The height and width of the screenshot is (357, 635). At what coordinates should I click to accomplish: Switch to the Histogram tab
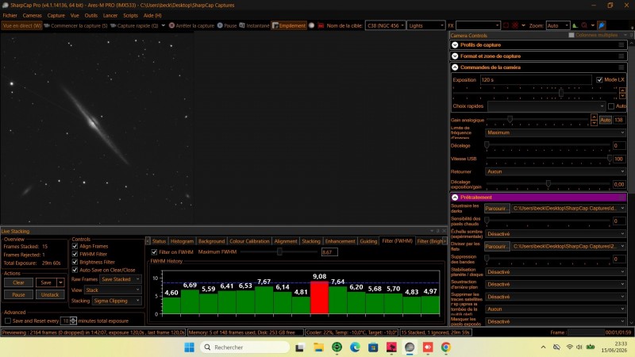[182, 241]
